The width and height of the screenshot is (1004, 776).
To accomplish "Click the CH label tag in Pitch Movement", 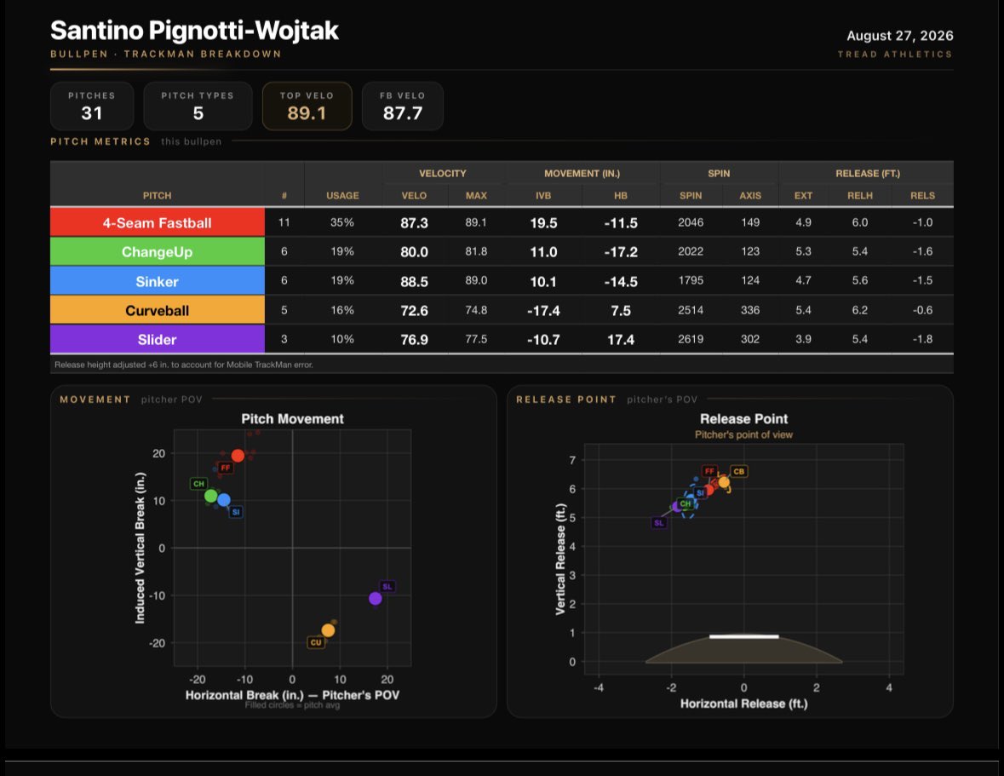I will 198,484.
